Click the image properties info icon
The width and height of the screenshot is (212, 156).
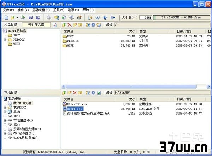click(98, 17)
